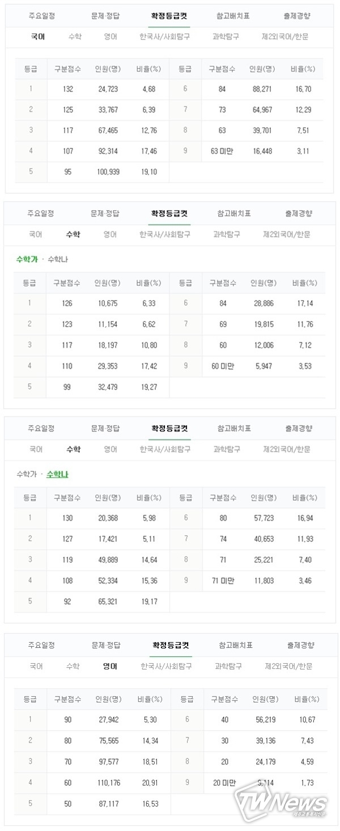The width and height of the screenshot is (340, 831).
Task: Open 한국사/사회탐구 in the 국어 panel
Action: [164, 37]
